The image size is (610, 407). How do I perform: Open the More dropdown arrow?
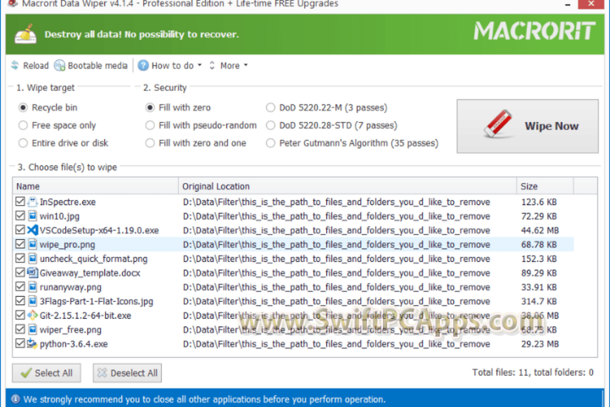coord(246,65)
